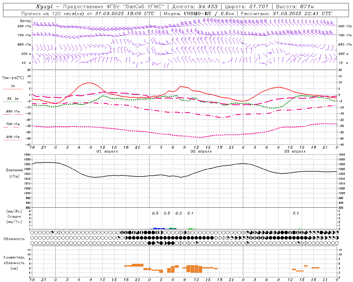Click the Ветер wind panel label
The width and height of the screenshot is (353, 282).
pyautogui.click(x=26, y=21)
